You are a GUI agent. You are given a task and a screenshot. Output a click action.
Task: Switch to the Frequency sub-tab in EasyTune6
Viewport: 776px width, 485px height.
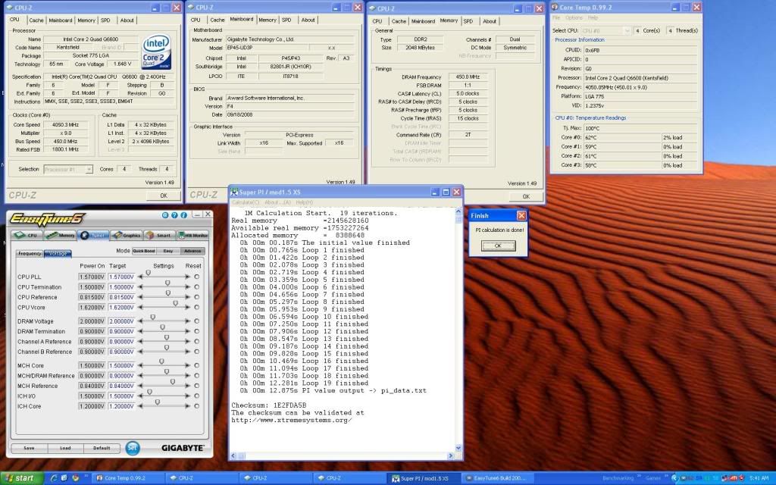click(x=30, y=253)
